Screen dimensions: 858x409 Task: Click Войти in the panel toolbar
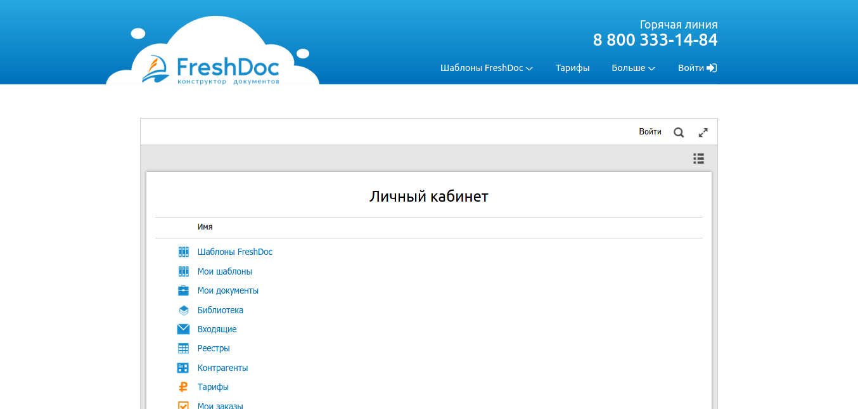coord(650,132)
